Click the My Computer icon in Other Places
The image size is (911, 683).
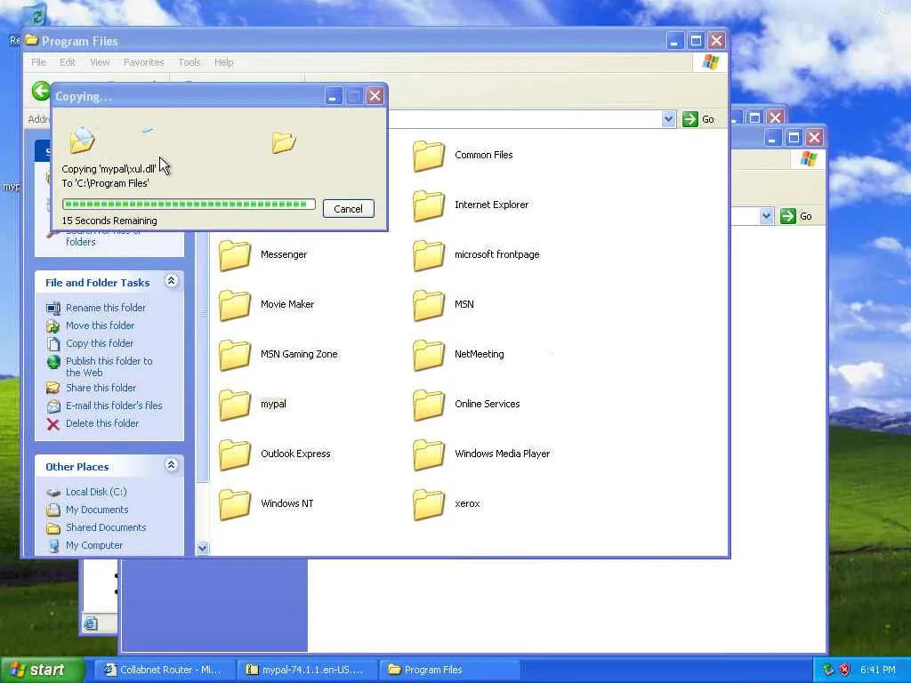coord(52,545)
